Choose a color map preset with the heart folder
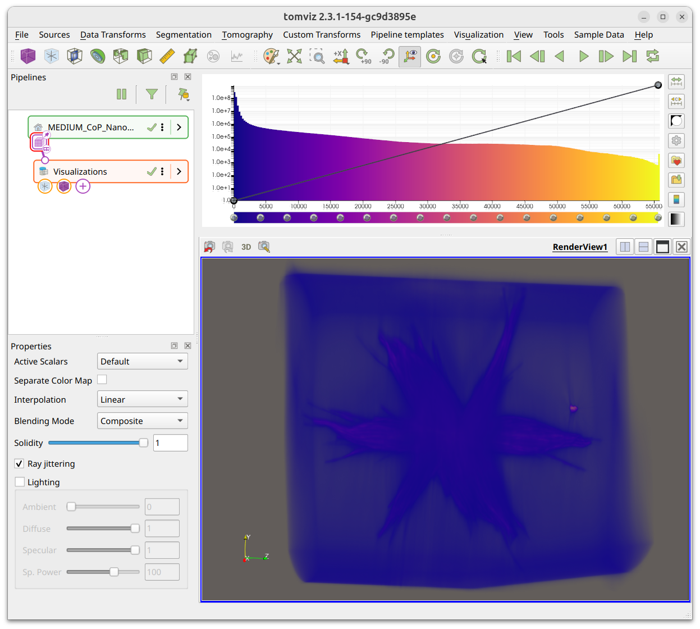 coord(676,161)
